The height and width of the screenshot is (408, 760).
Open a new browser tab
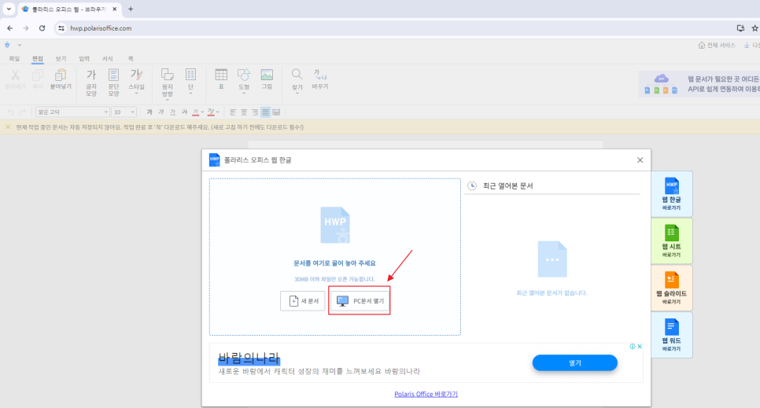131,9
